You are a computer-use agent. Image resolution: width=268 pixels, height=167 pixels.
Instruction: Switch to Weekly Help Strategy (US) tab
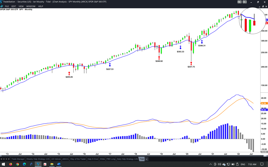click(38, 159)
